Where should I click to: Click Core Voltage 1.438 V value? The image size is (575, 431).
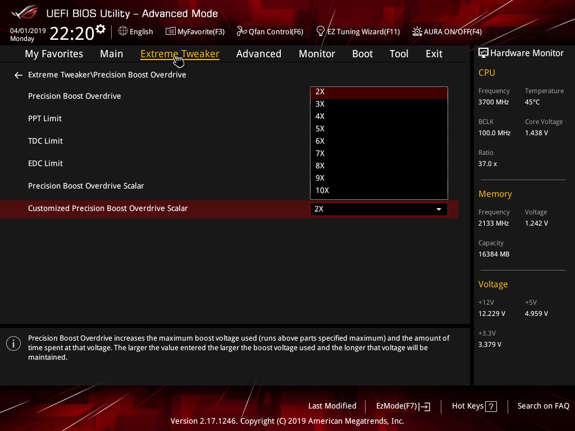(x=536, y=133)
